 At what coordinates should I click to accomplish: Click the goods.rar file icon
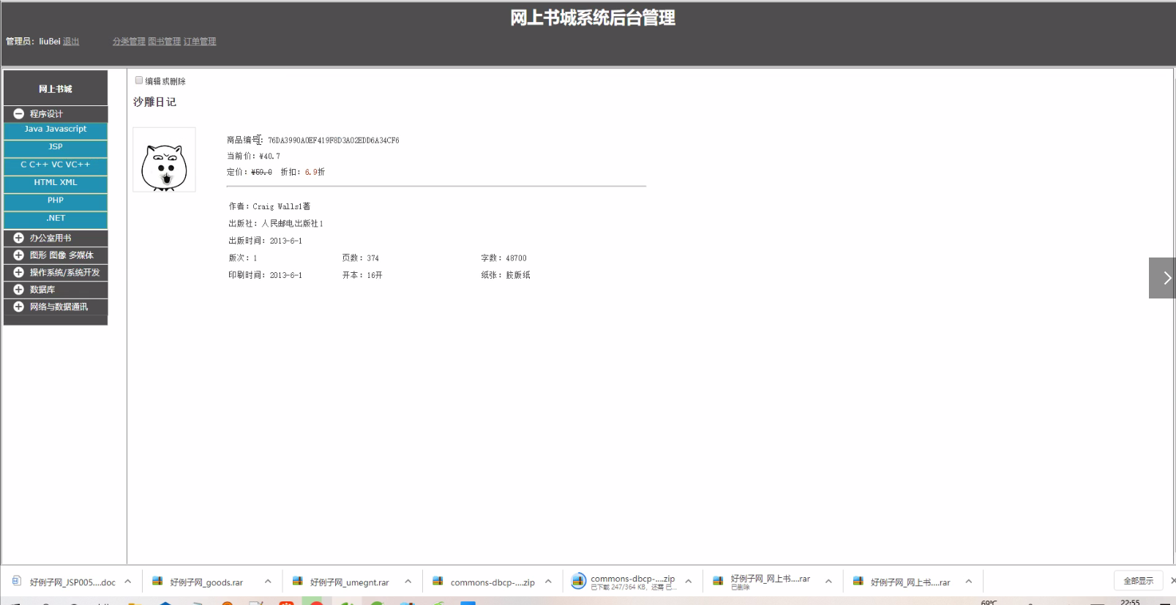click(157, 582)
